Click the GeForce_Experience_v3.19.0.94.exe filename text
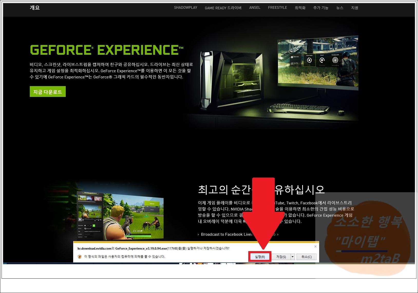 pyautogui.click(x=141, y=249)
